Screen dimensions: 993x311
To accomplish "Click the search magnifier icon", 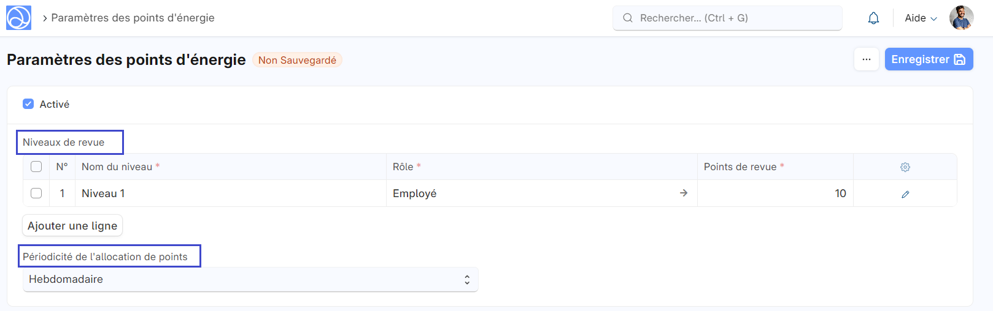I will click(628, 18).
